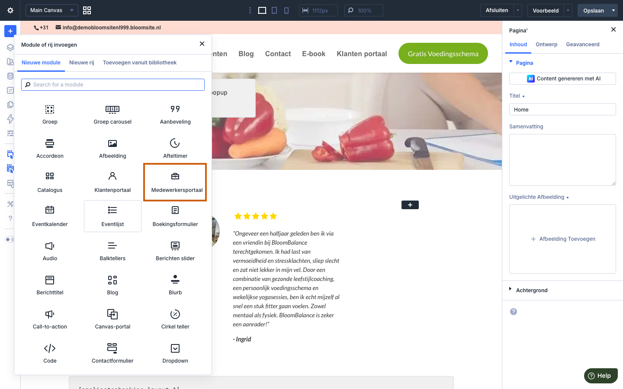
Task: Add the Afbeelding module
Action: tap(112, 148)
